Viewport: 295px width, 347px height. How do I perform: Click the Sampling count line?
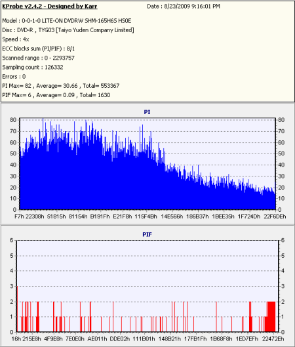33,68
